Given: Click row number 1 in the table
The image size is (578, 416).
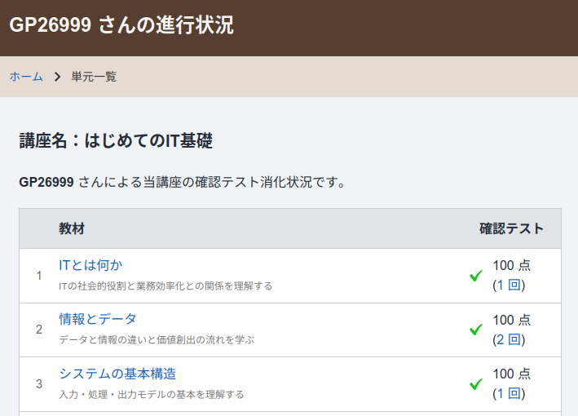Looking at the screenshot, I should 39,276.
